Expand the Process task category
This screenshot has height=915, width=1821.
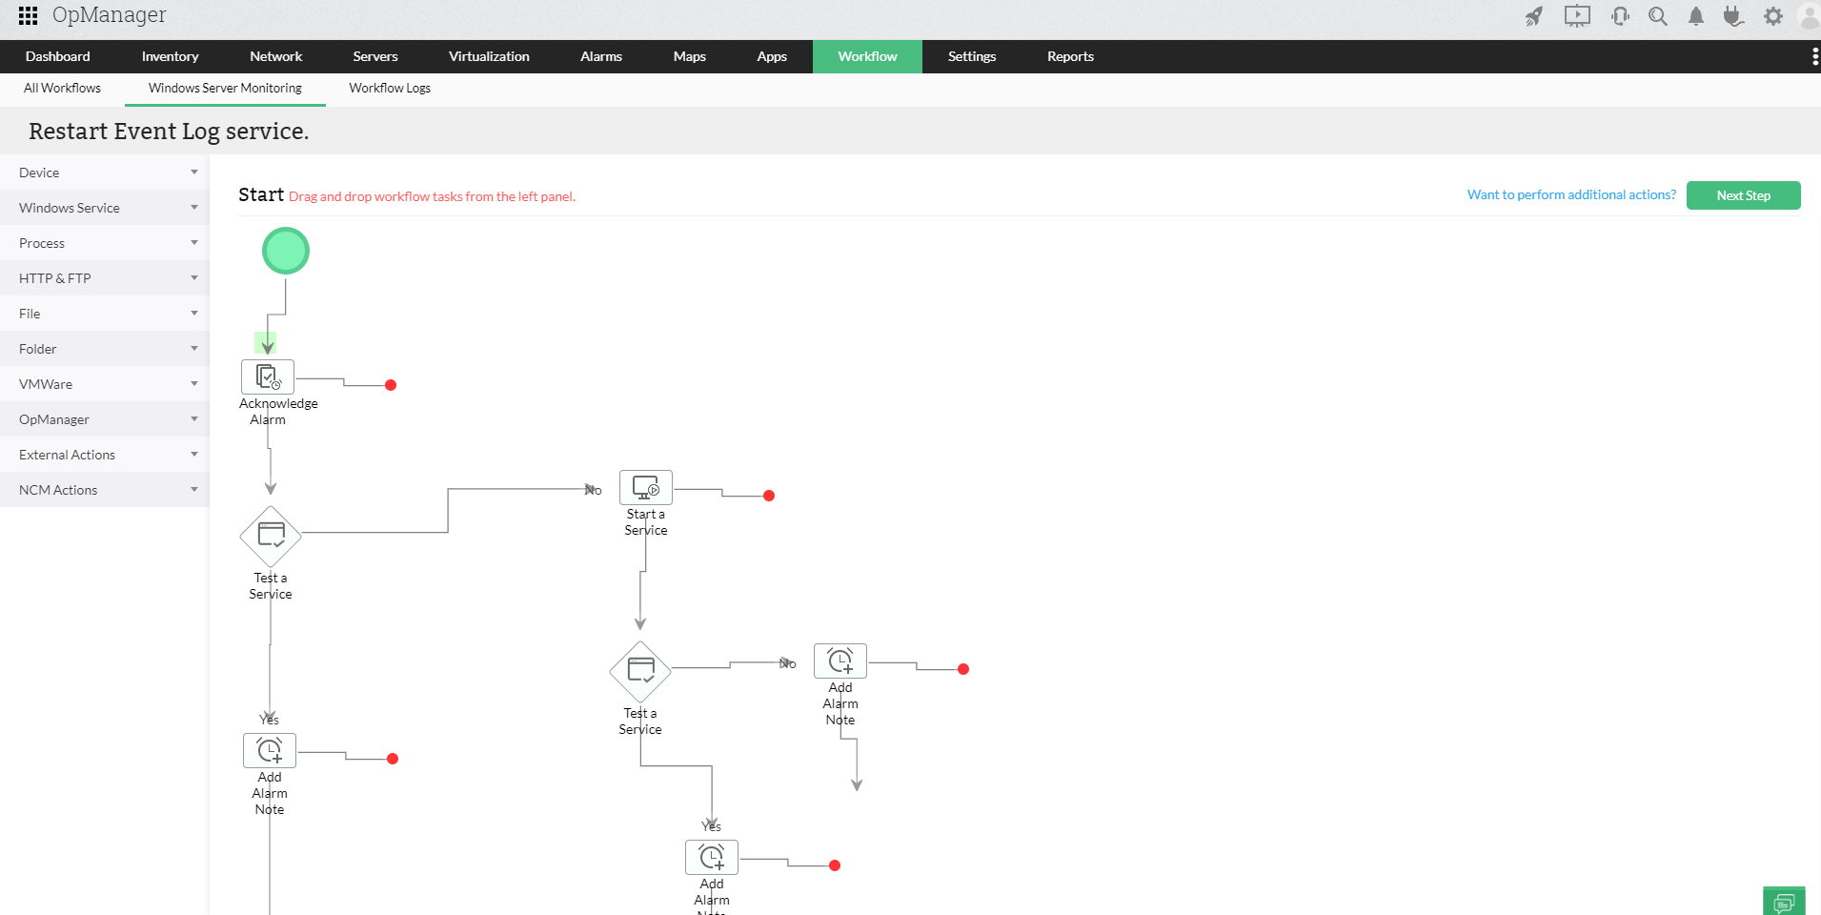coord(105,243)
